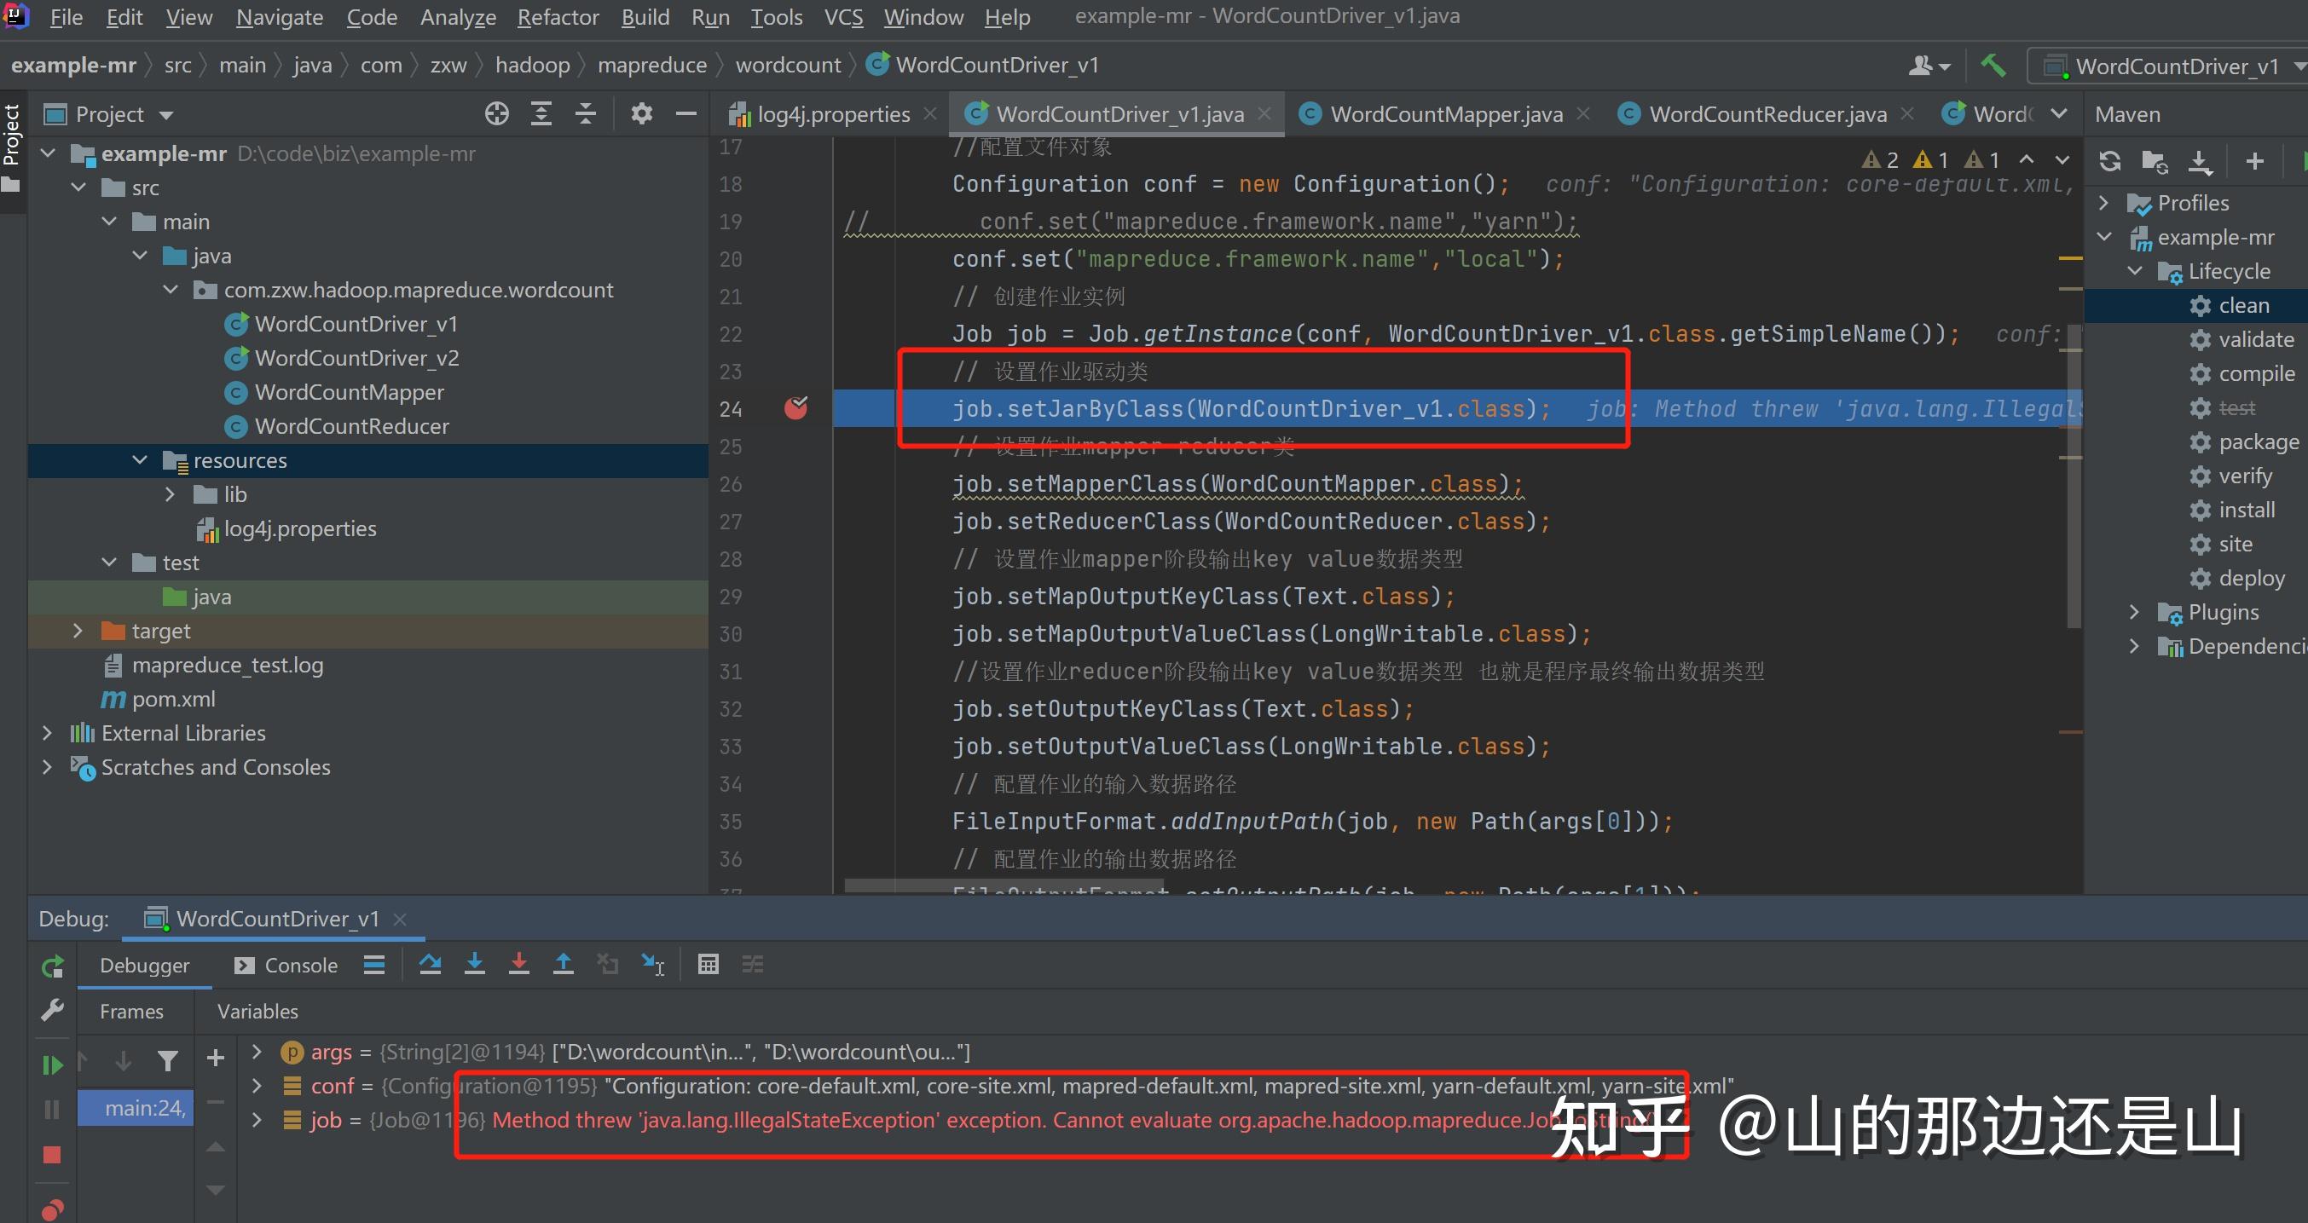
Task: Click Run to Cursor icon
Action: 653,964
